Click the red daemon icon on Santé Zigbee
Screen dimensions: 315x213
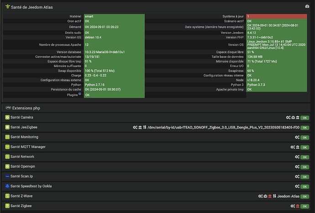pyautogui.click(x=297, y=206)
